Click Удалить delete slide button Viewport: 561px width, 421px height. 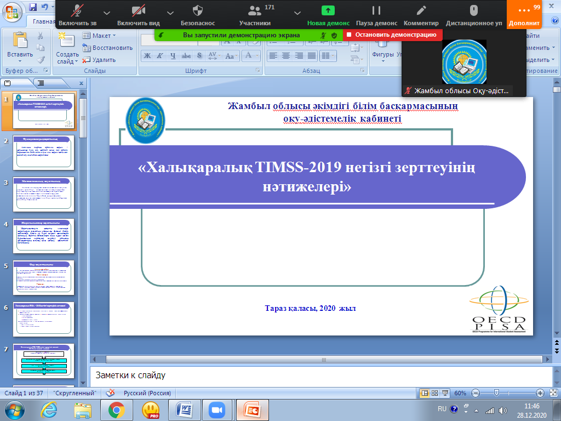pyautogui.click(x=99, y=60)
